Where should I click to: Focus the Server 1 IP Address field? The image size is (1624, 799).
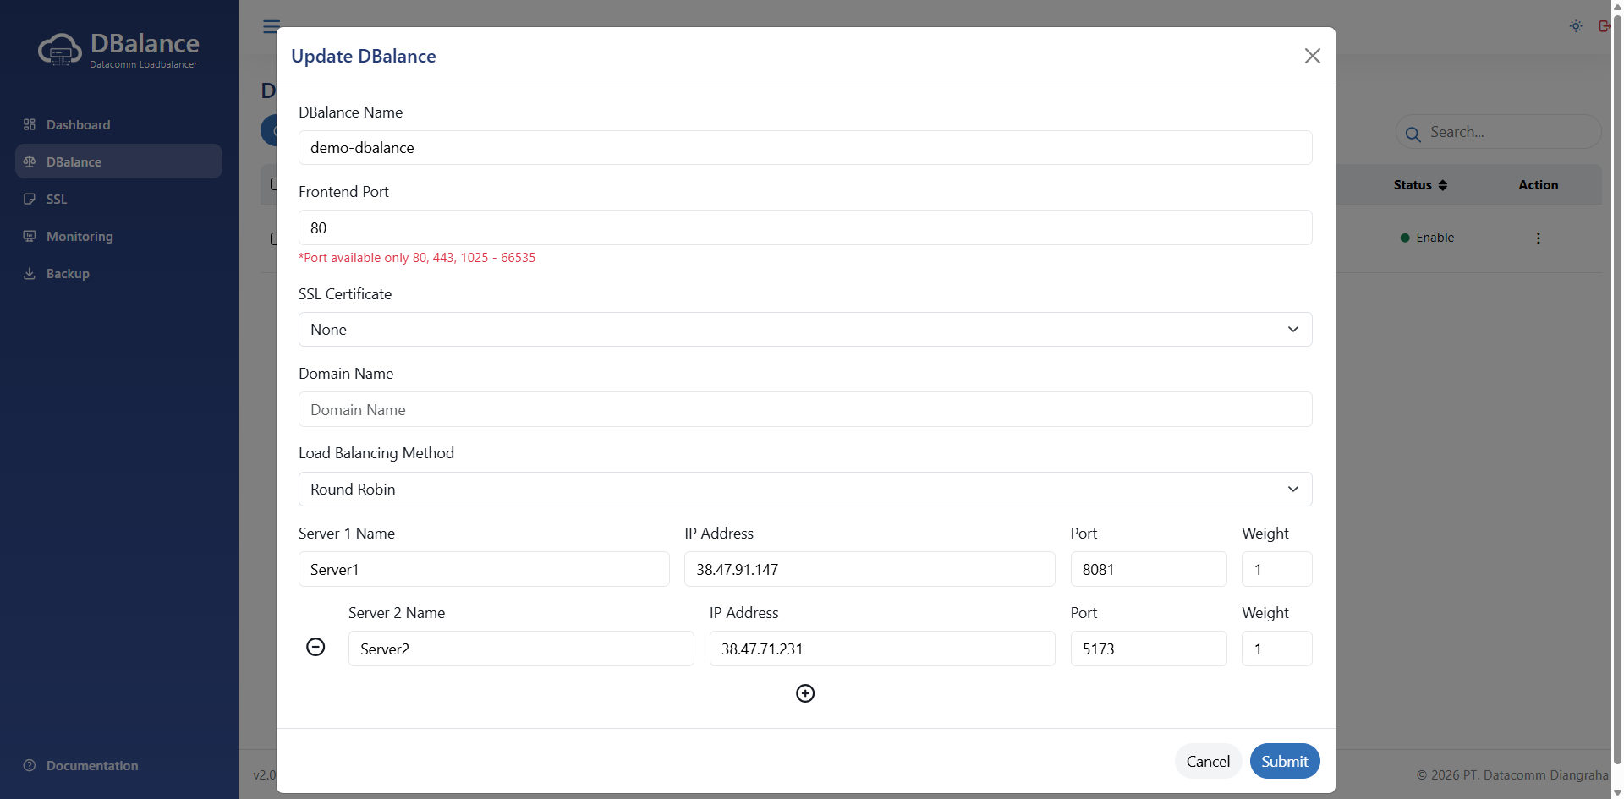tap(869, 570)
